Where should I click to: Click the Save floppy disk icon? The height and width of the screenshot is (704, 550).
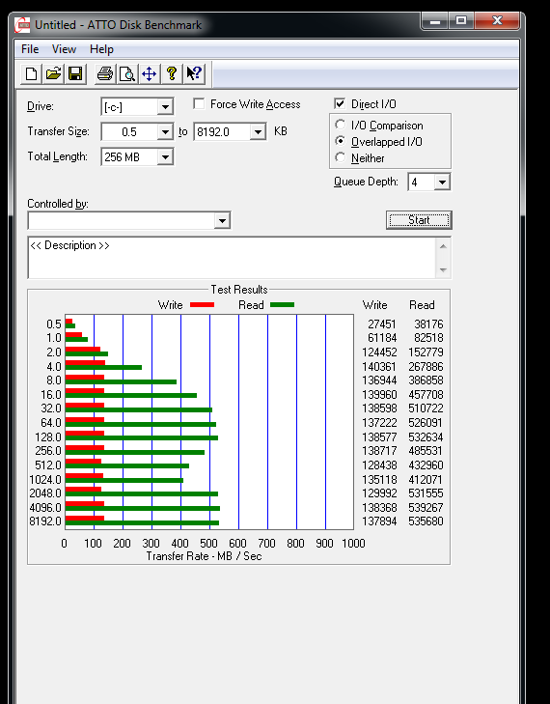pos(75,73)
